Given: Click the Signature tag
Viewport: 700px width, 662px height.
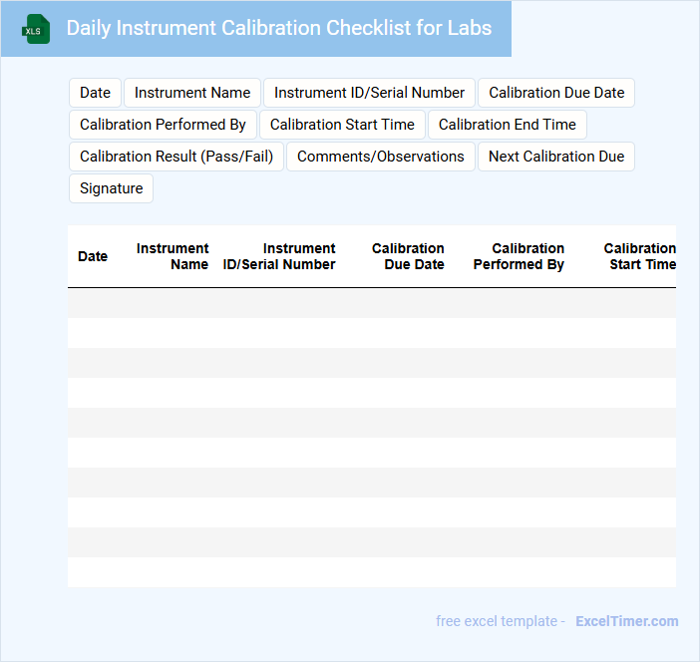Looking at the screenshot, I should point(111,188).
